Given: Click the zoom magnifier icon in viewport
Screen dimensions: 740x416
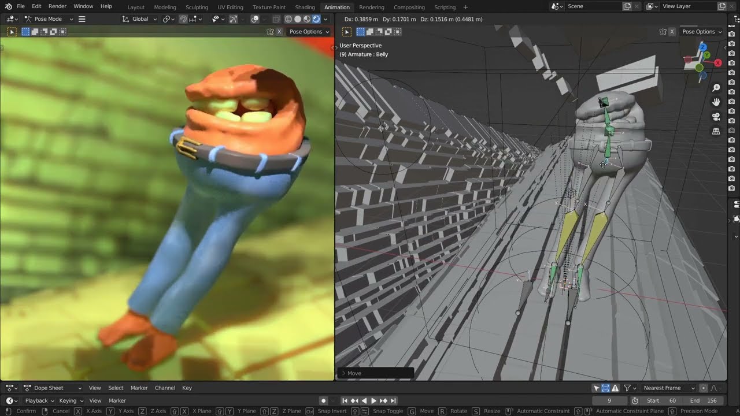Looking at the screenshot, I should (716, 88).
